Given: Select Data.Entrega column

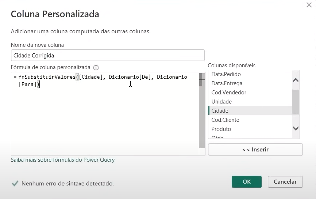Looking at the screenshot, I should (227, 83).
